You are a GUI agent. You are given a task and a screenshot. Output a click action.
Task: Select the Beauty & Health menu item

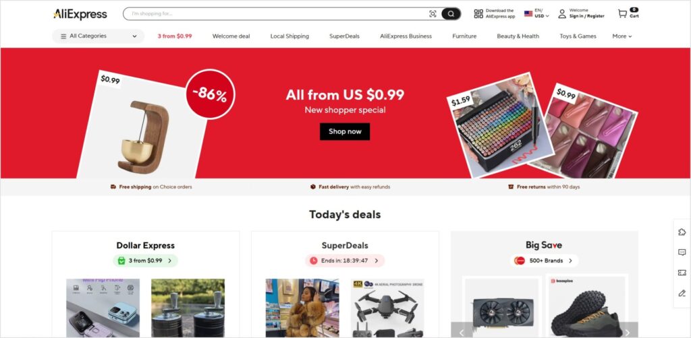coord(518,36)
